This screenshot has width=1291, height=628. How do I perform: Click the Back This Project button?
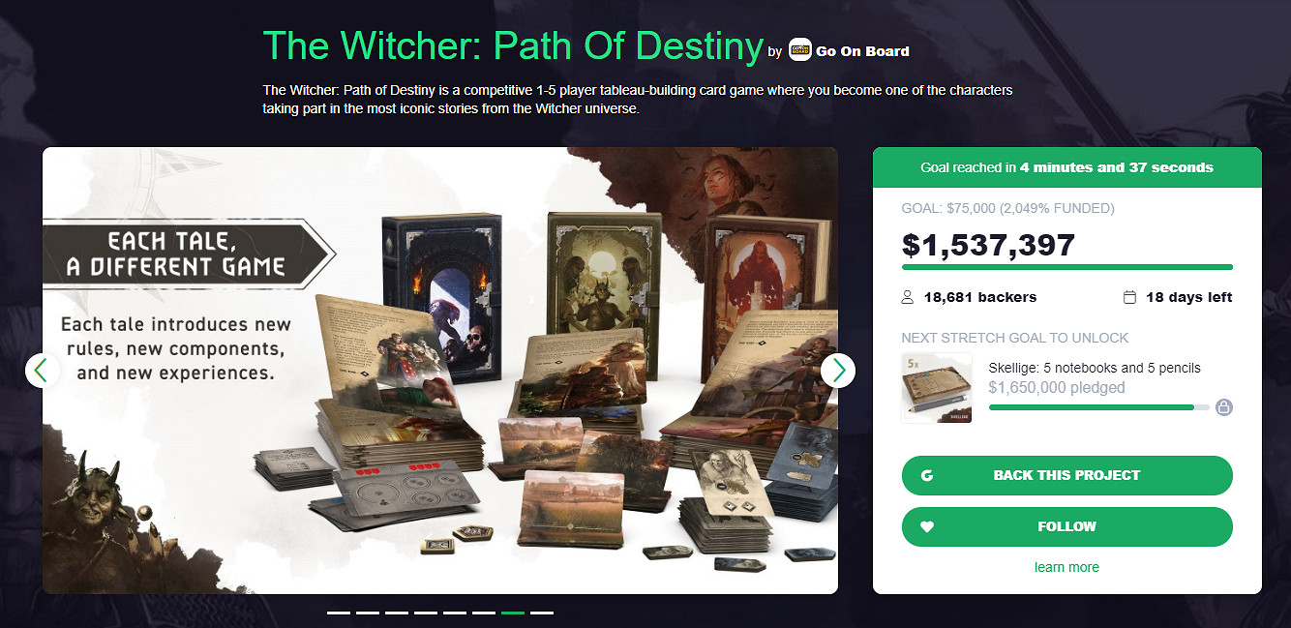(1066, 475)
